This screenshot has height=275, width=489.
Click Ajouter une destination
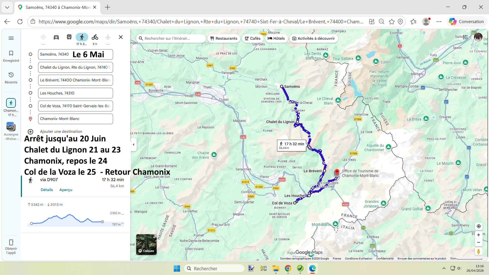(61, 131)
